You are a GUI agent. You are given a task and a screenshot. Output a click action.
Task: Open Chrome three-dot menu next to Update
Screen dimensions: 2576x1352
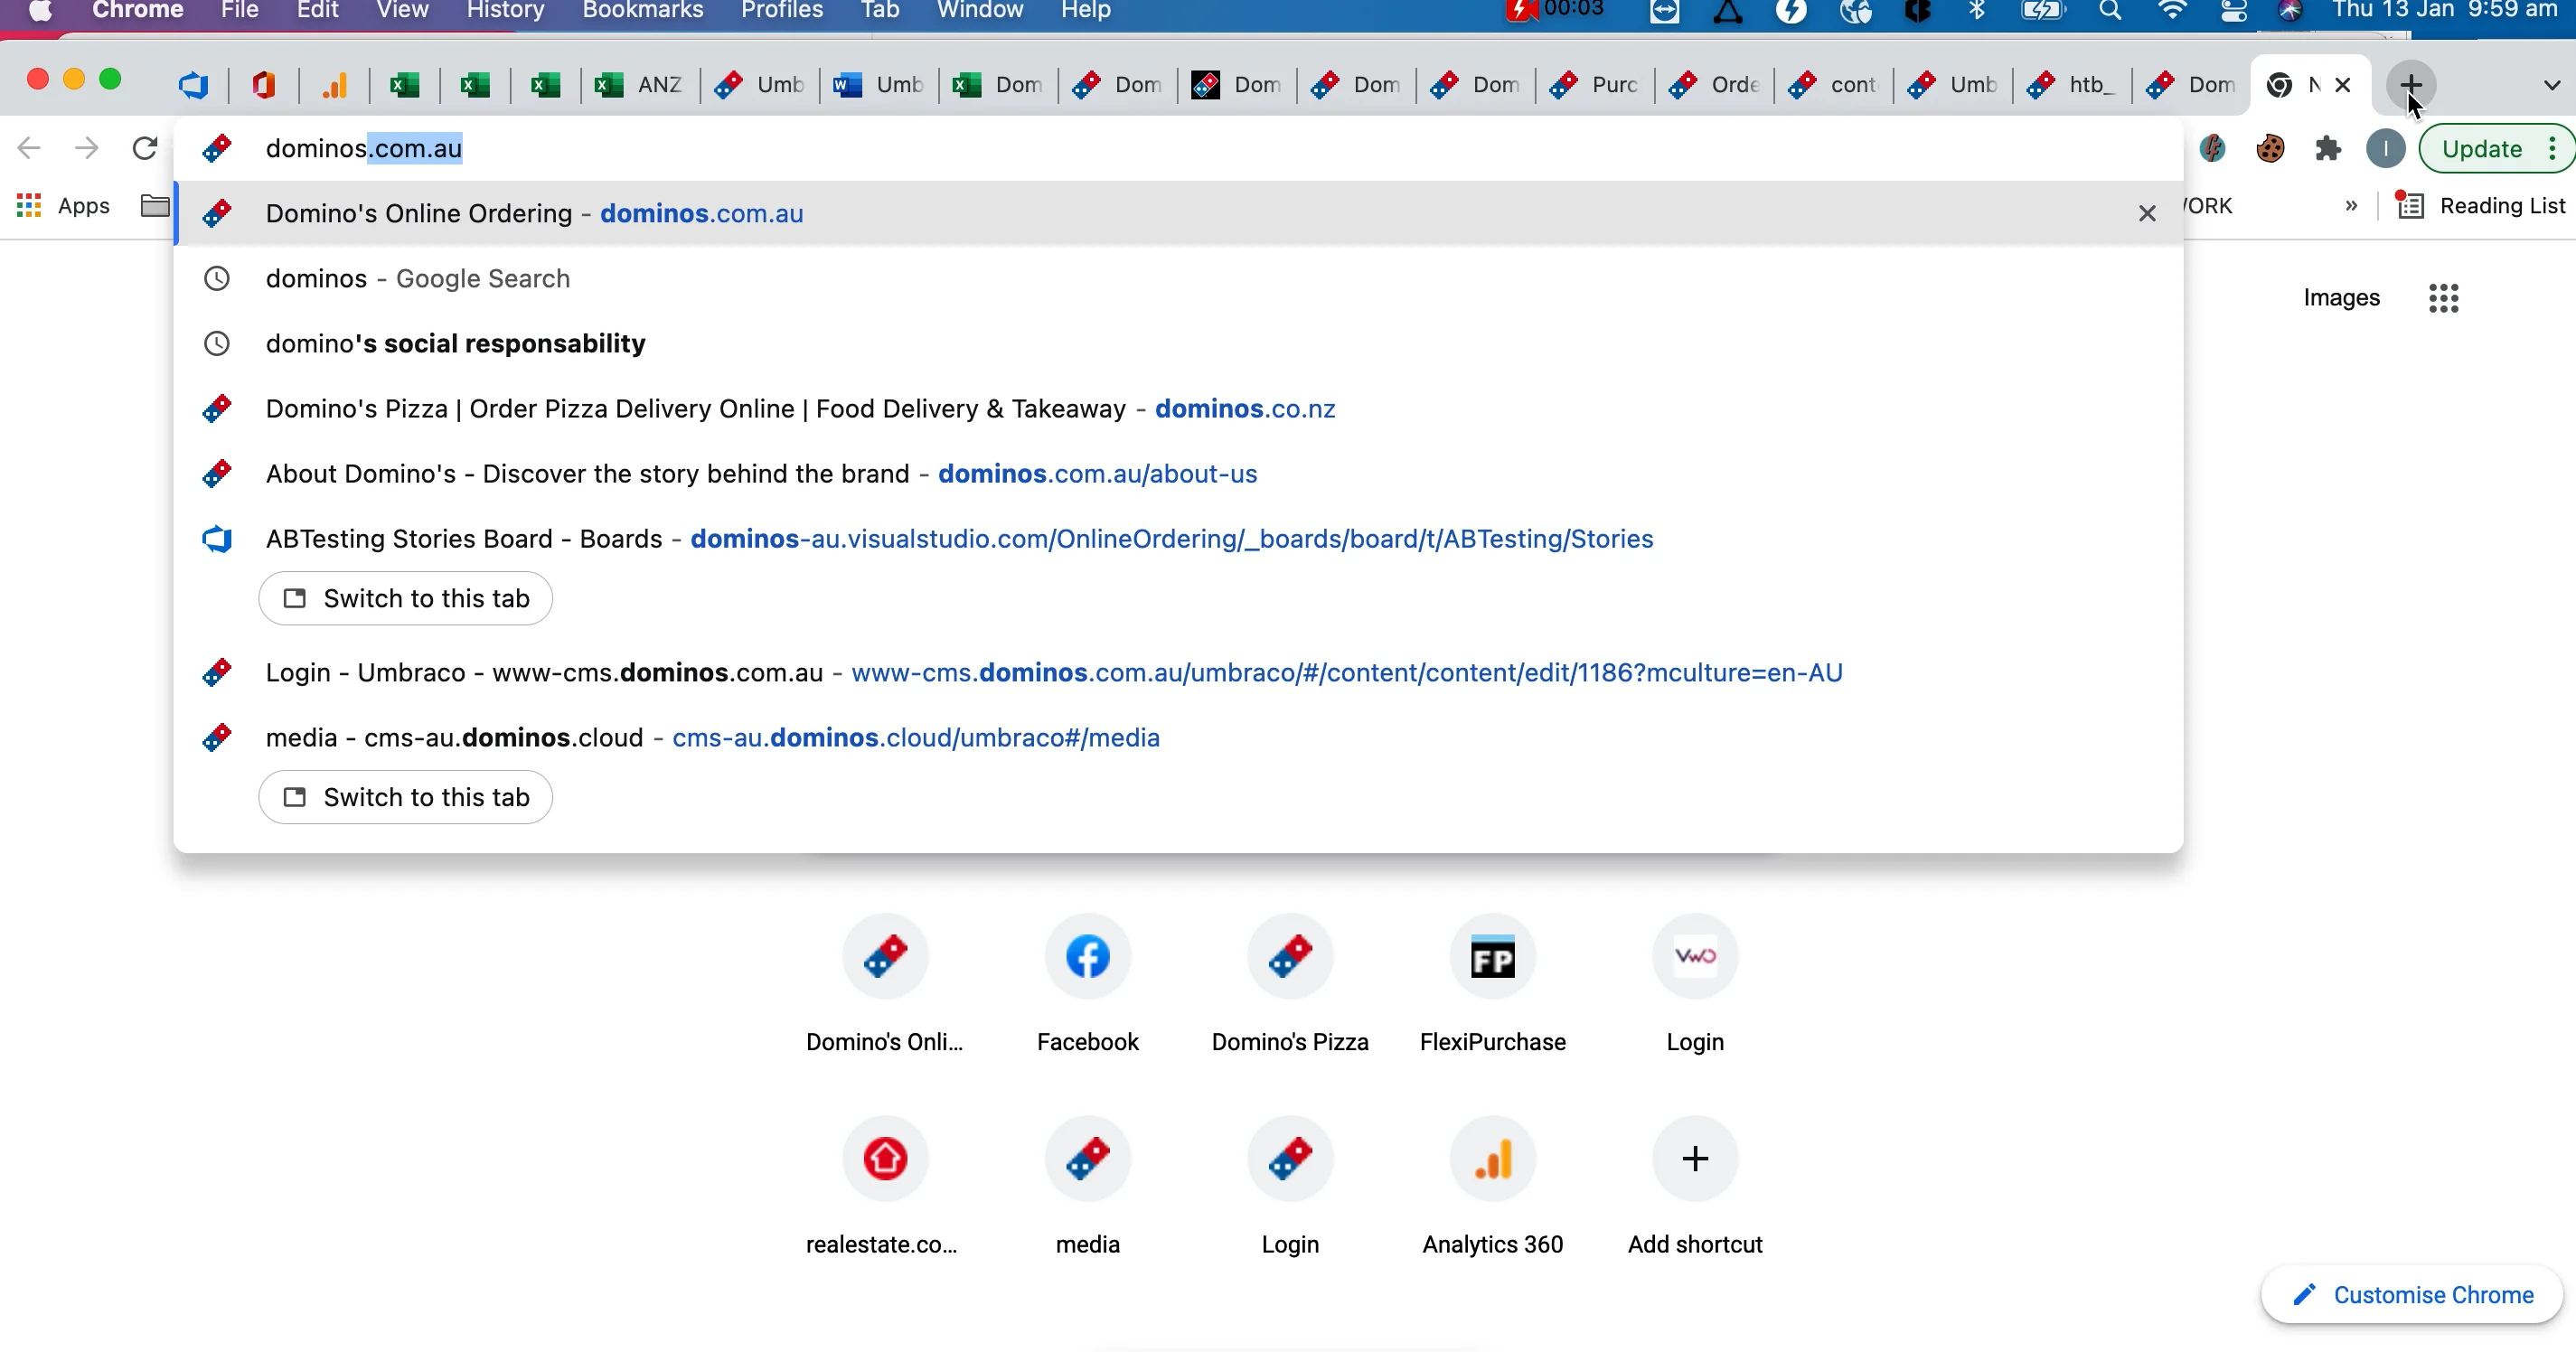(x=2552, y=149)
